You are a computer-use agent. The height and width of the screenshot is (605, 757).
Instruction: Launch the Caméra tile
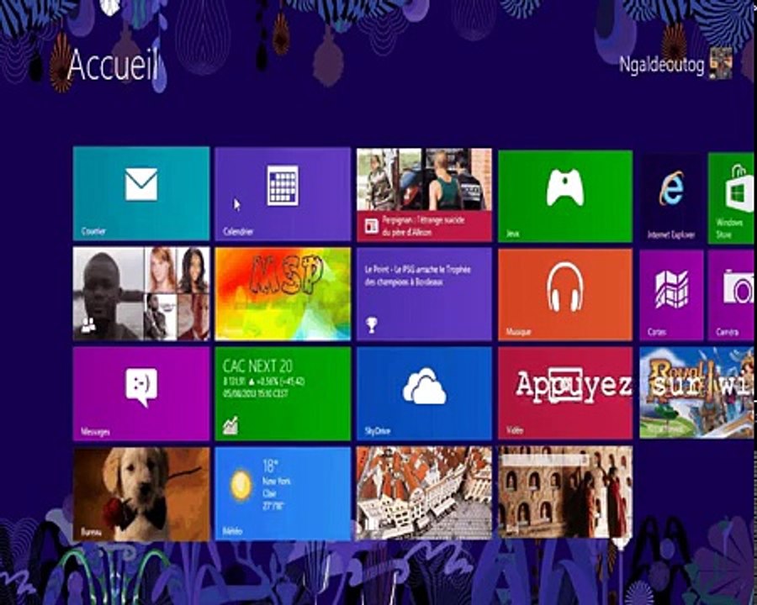click(731, 295)
